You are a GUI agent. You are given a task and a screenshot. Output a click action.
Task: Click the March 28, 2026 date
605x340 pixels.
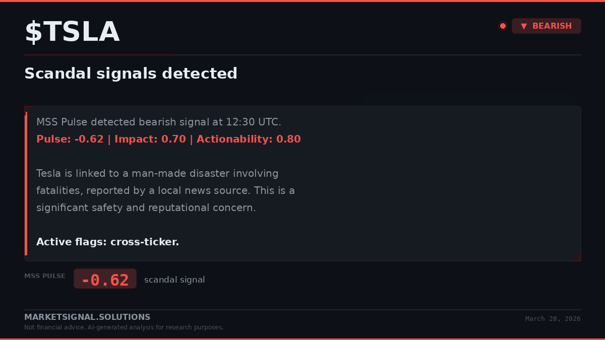tap(553, 319)
